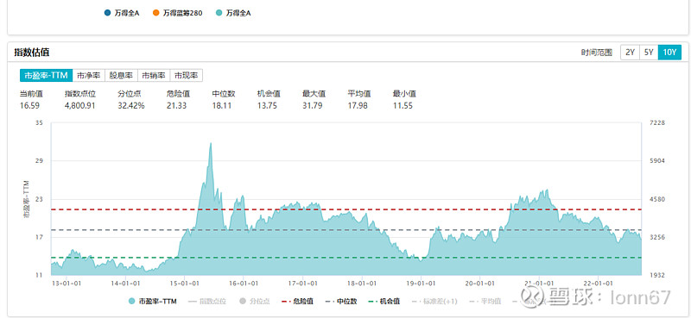Click the right y-axis label 7228
Viewport: 691px width, 318px height.
(656, 122)
